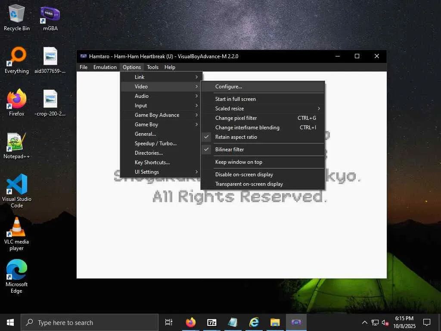Image resolution: width=441 pixels, height=331 pixels.
Task: Select the Everything search desktop icon
Action: 17,60
